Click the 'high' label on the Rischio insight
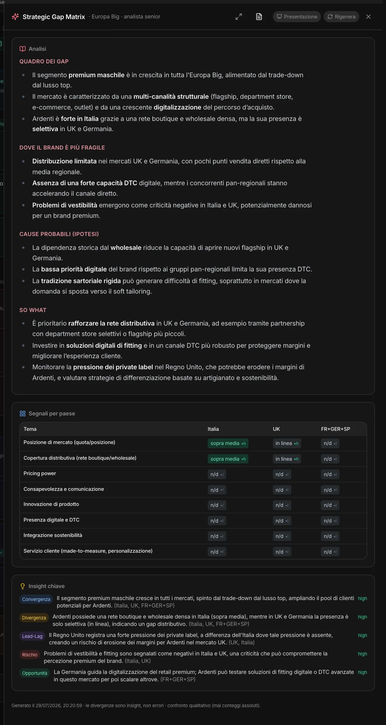The width and height of the screenshot is (386, 725). [362, 654]
